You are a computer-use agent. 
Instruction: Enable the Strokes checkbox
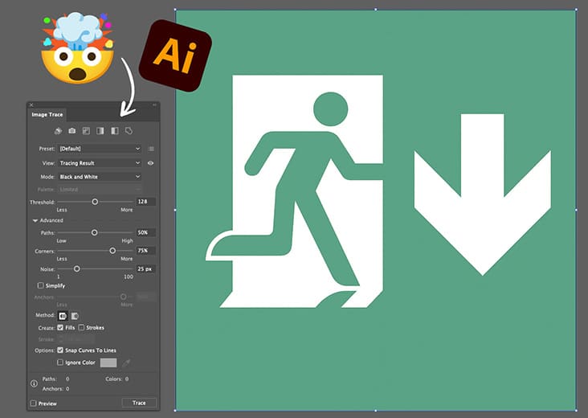[81, 328]
